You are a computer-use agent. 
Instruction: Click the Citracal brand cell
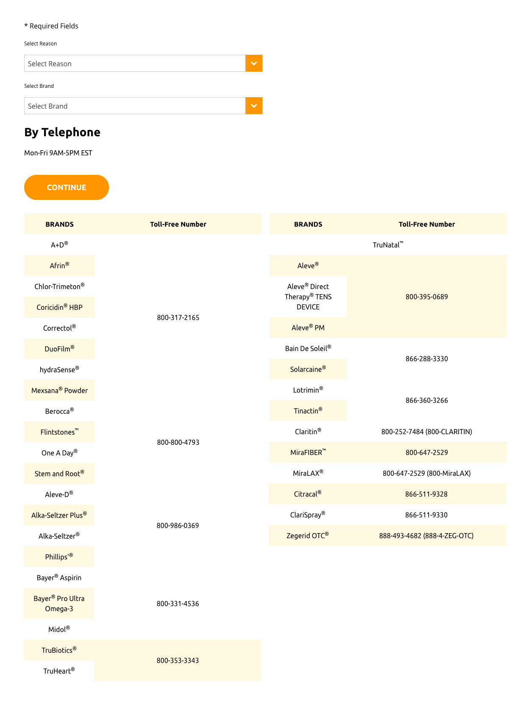click(x=308, y=494)
